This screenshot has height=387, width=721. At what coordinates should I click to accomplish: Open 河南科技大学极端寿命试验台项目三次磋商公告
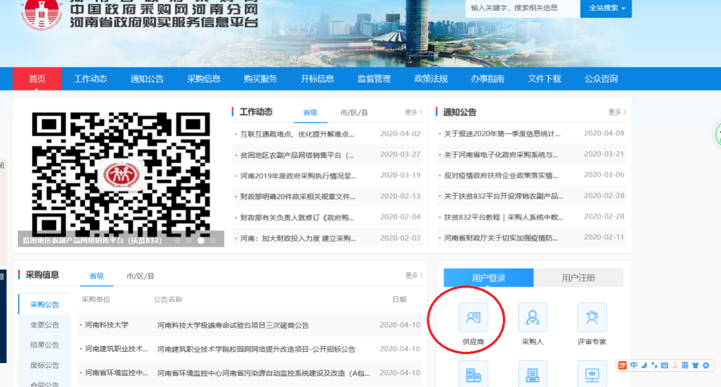[233, 326]
